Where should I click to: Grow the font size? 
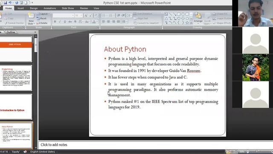[86, 15]
